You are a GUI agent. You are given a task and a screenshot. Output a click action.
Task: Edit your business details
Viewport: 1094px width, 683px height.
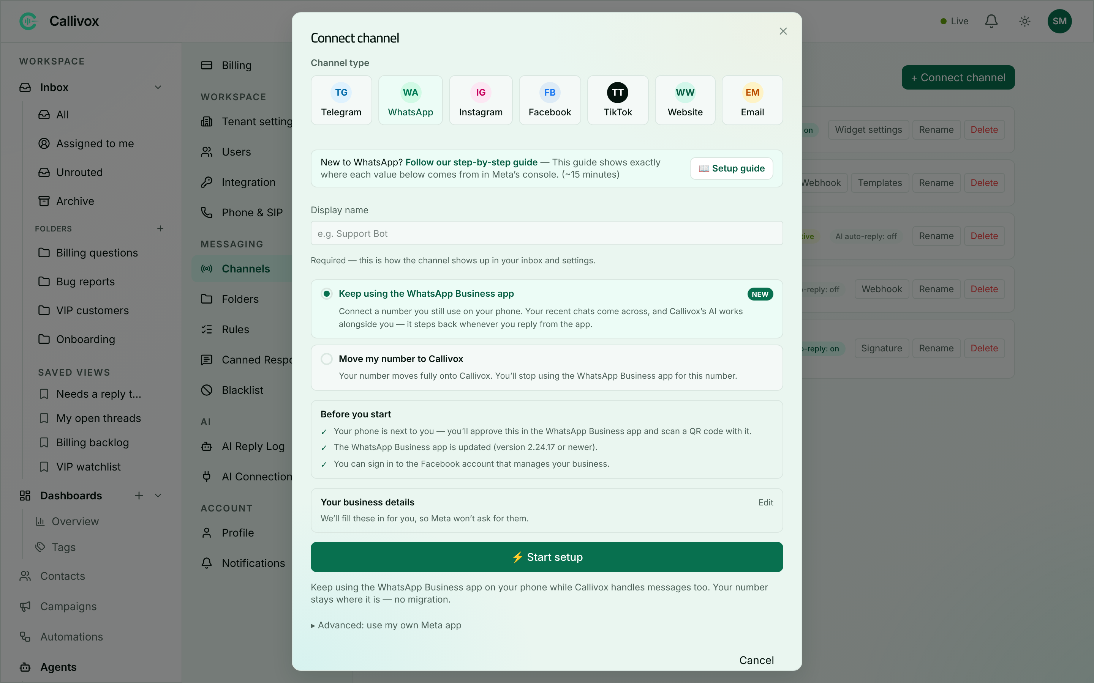tap(765, 502)
